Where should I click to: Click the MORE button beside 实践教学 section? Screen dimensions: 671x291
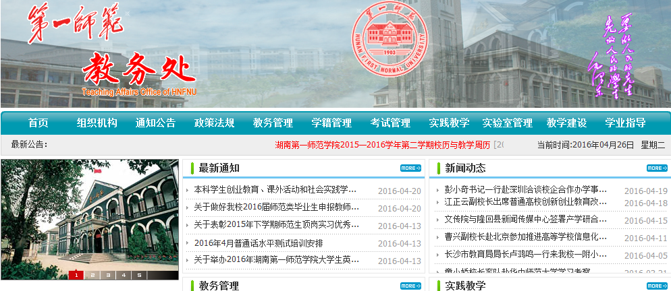[657, 286]
